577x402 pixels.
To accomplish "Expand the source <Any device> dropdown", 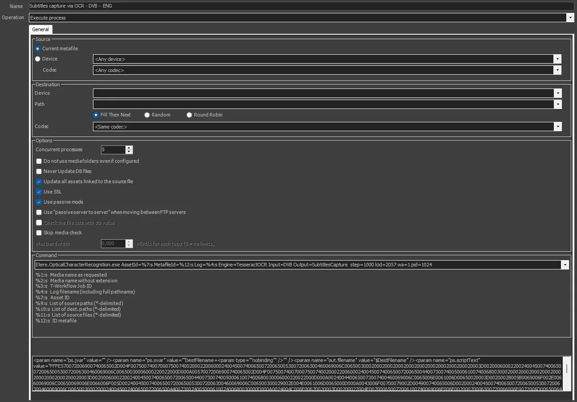I will 557,59.
